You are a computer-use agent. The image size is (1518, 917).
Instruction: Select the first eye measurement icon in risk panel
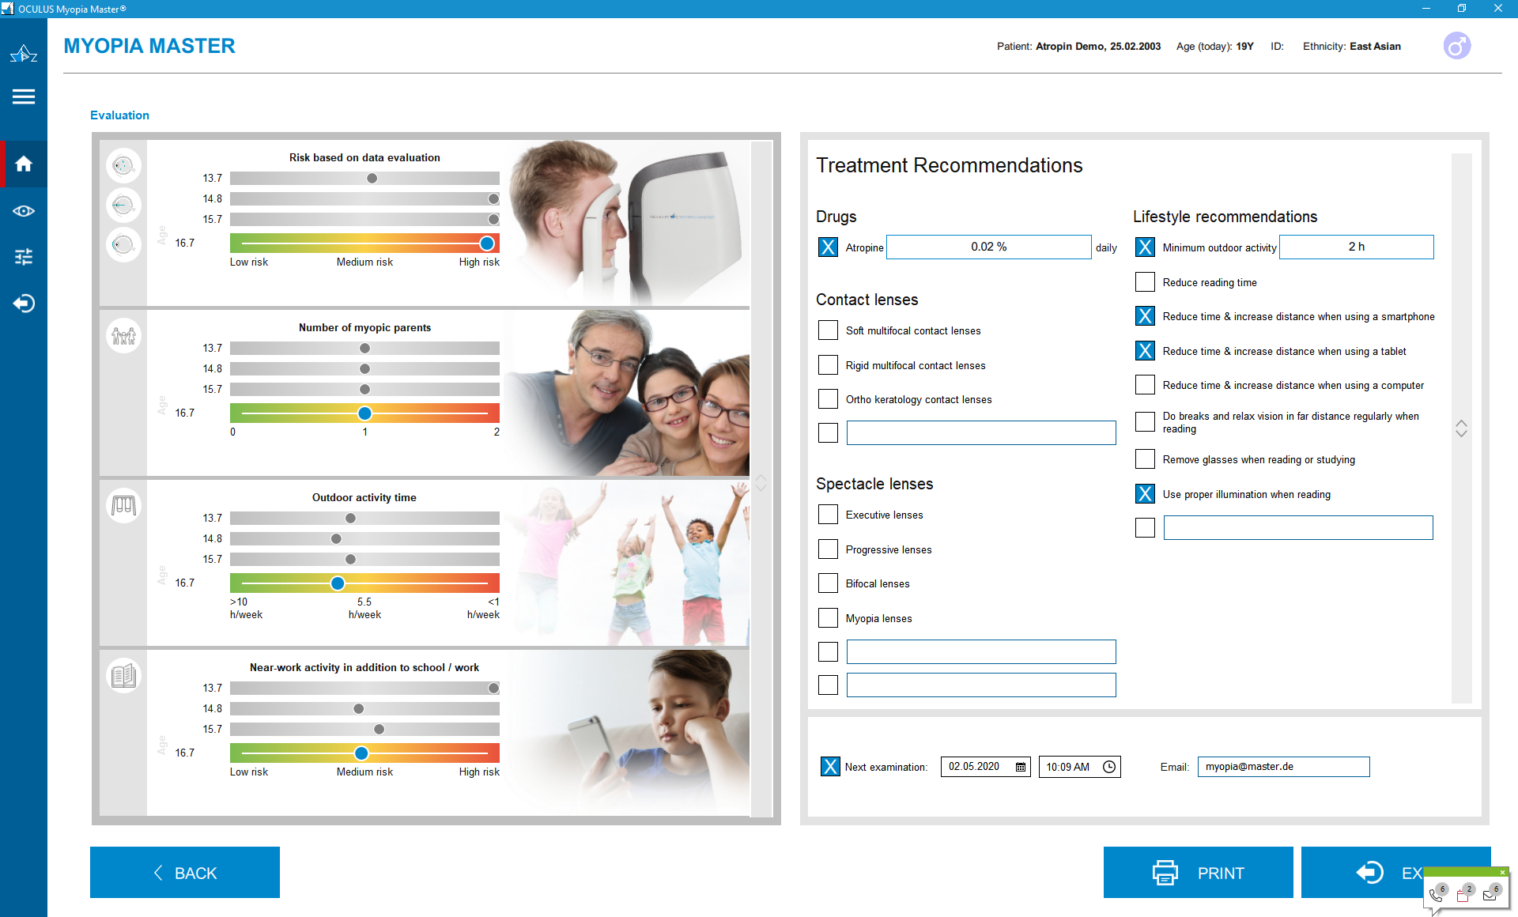(123, 166)
